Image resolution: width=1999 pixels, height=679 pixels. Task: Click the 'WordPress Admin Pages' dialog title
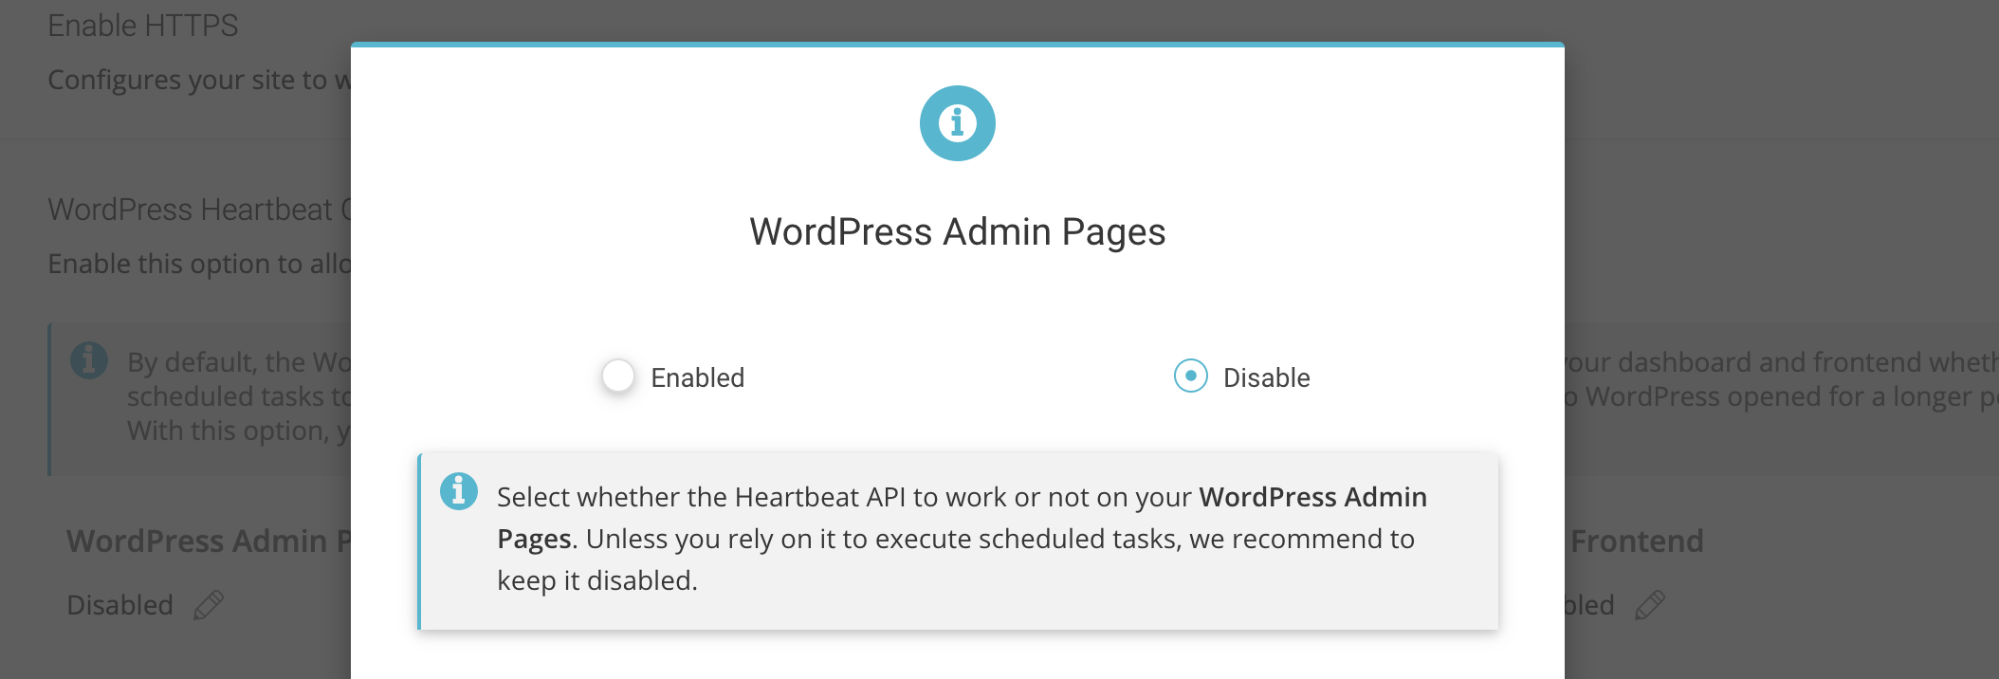click(x=958, y=231)
